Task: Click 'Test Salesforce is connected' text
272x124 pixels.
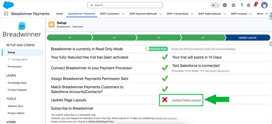Action: point(196,66)
